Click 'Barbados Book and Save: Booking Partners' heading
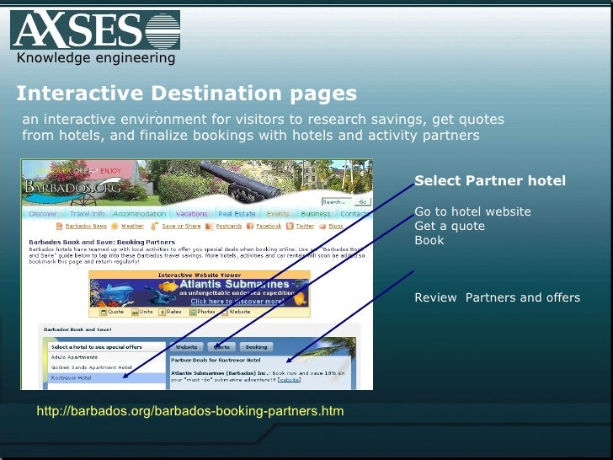 click(x=102, y=242)
